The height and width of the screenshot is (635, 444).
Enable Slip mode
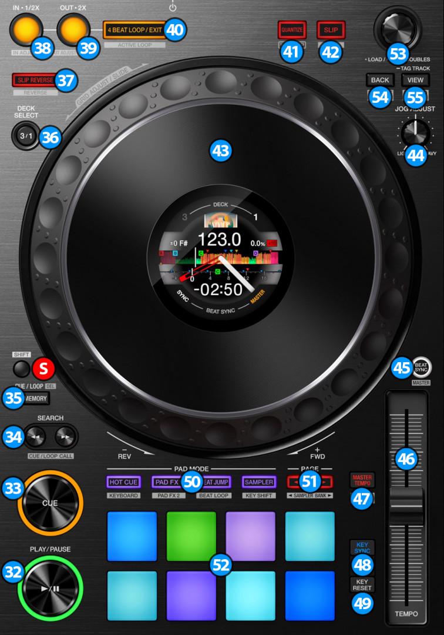(x=331, y=29)
